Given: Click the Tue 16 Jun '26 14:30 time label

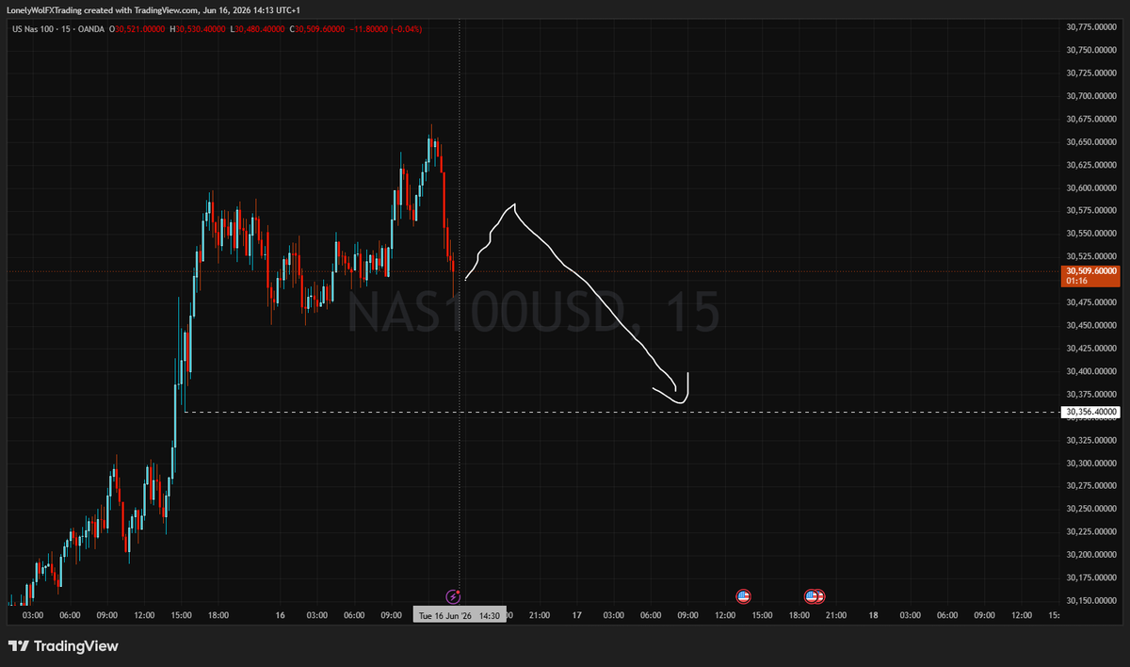Looking at the screenshot, I should (x=460, y=615).
